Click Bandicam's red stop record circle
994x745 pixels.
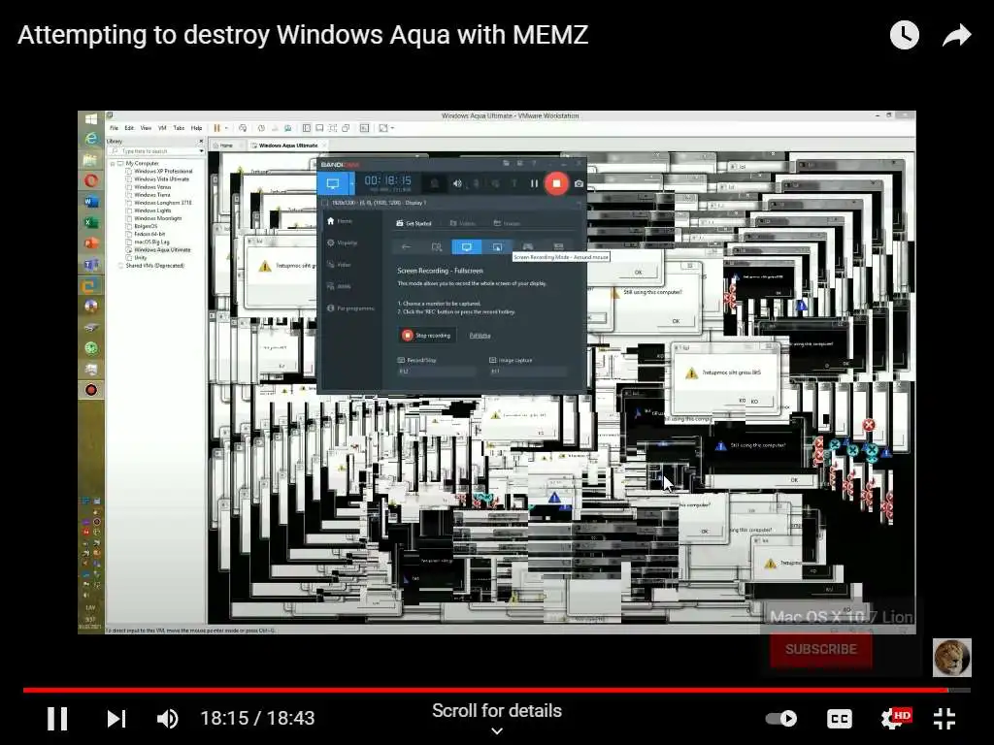pos(556,183)
